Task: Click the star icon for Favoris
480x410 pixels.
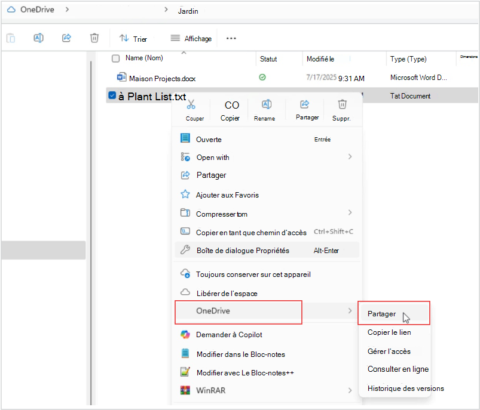Action: coord(185,194)
